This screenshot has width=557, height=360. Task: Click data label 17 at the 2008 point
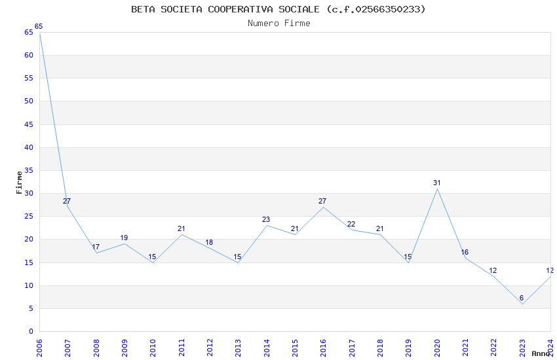tap(96, 247)
